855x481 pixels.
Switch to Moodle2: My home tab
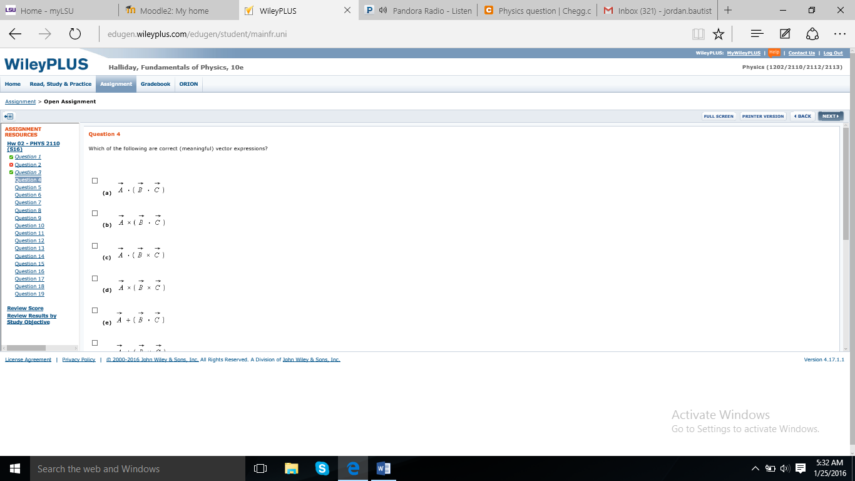tap(178, 11)
